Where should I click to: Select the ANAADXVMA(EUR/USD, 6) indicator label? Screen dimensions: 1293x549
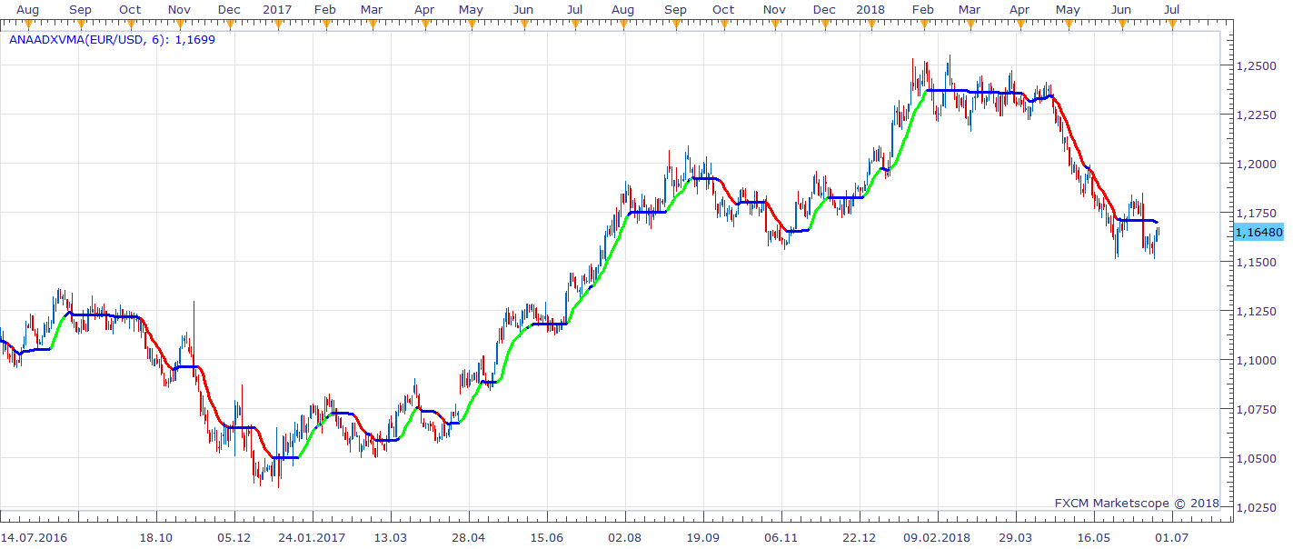(x=112, y=40)
